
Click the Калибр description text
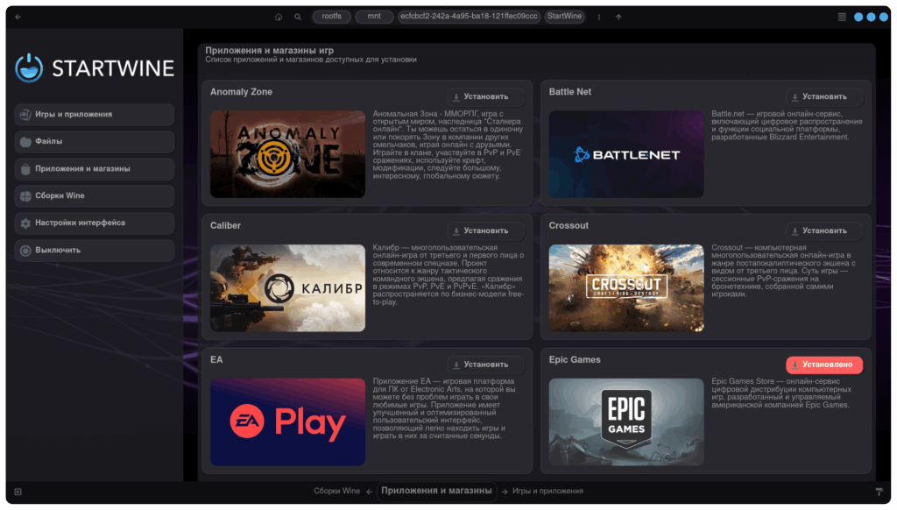pyautogui.click(x=448, y=275)
